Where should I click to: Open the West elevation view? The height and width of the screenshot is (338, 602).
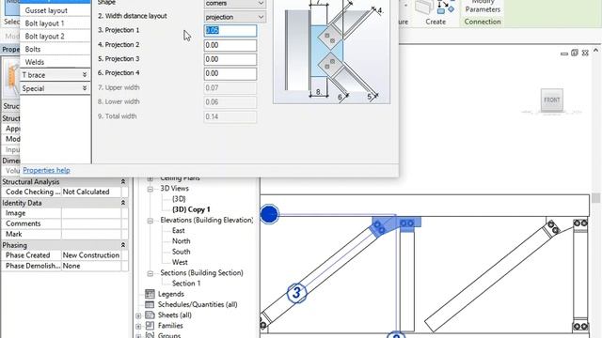tap(180, 263)
